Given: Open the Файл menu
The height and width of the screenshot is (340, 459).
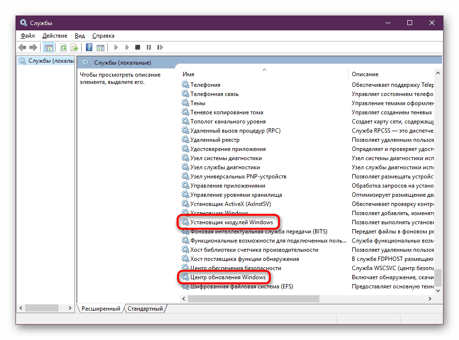Looking at the screenshot, I should pos(28,36).
